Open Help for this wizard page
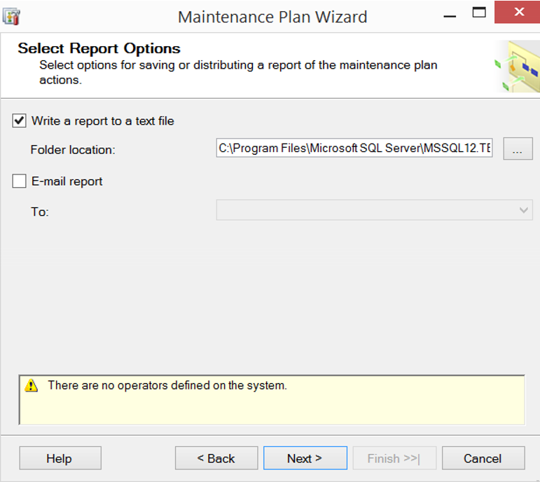 click(60, 458)
